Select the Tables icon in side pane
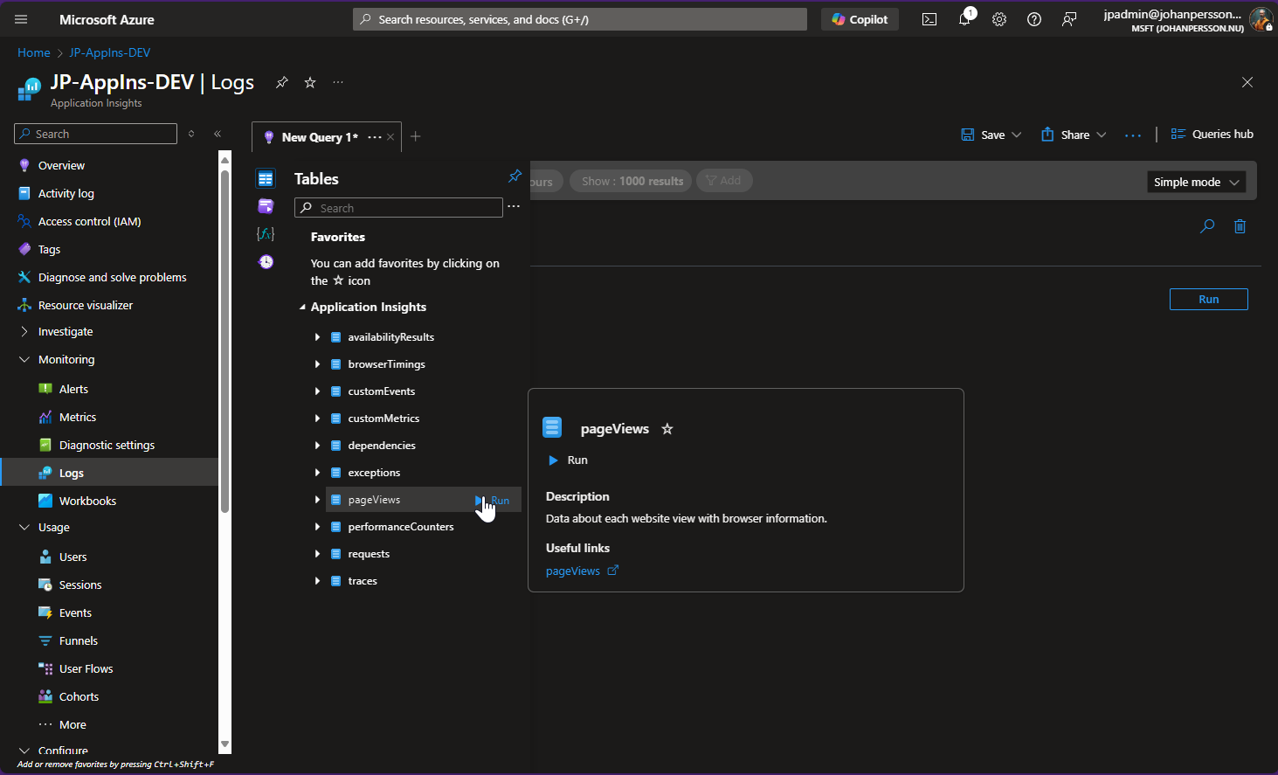Screen dimensions: 1278x775 tap(266, 178)
